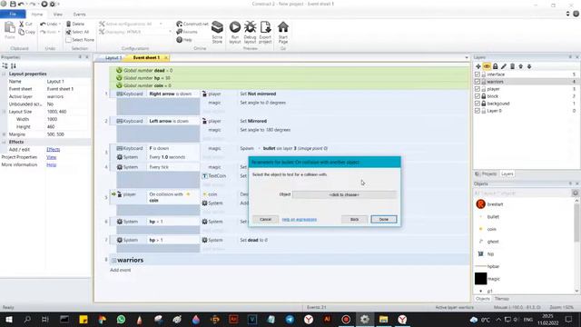Click the Effects add/edit link
581x327 pixels.
tap(53, 149)
